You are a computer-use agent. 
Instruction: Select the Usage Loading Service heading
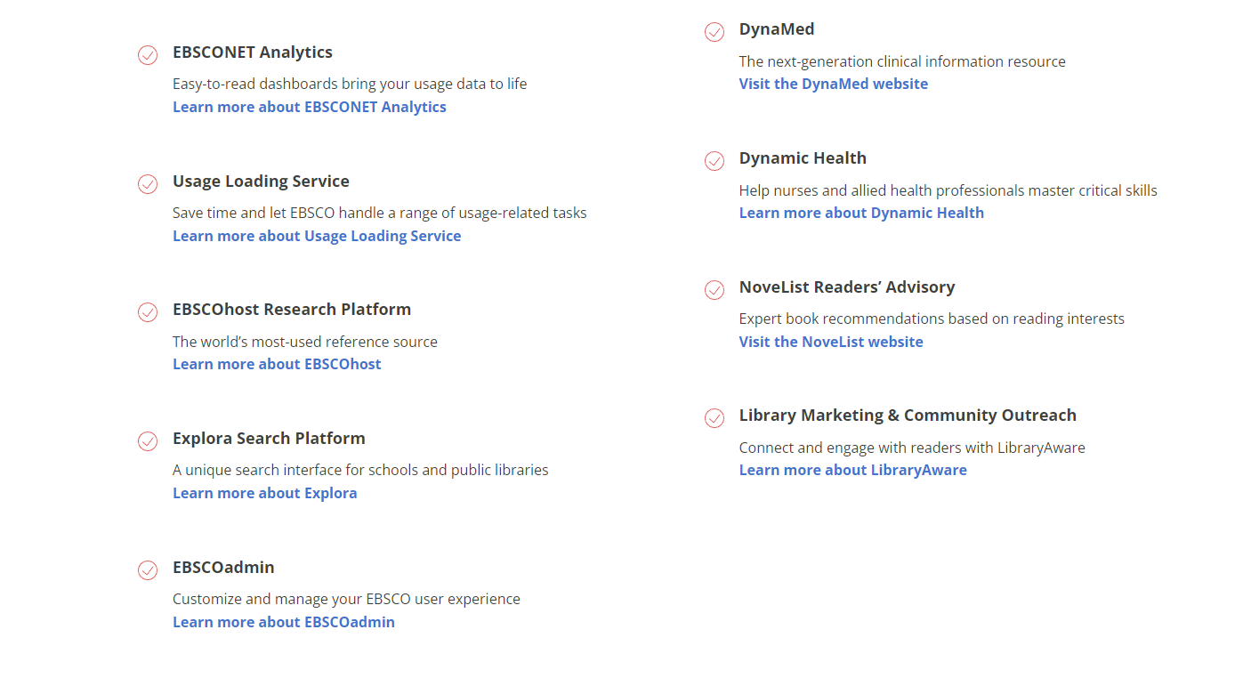click(261, 182)
